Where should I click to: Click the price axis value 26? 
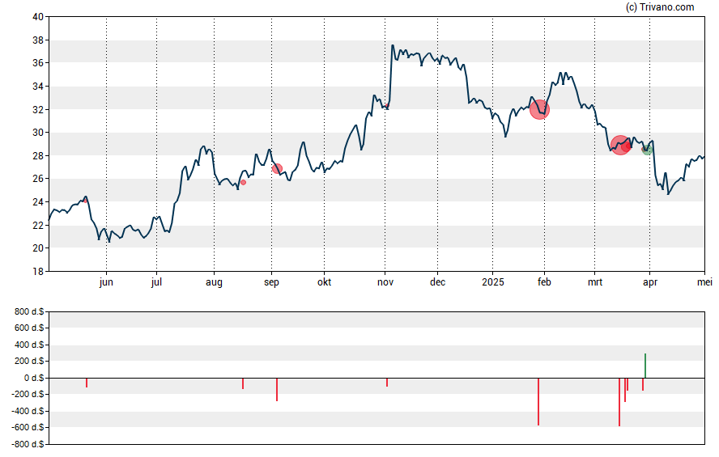pos(38,179)
